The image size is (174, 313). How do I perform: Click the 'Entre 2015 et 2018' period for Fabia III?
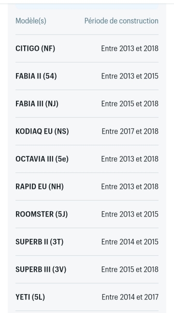pos(130,104)
